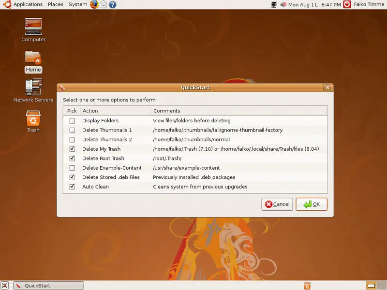Click the Show Desktop icon in bottom panel
Image resolution: width=387 pixels, height=290 pixels.
(x=5, y=285)
